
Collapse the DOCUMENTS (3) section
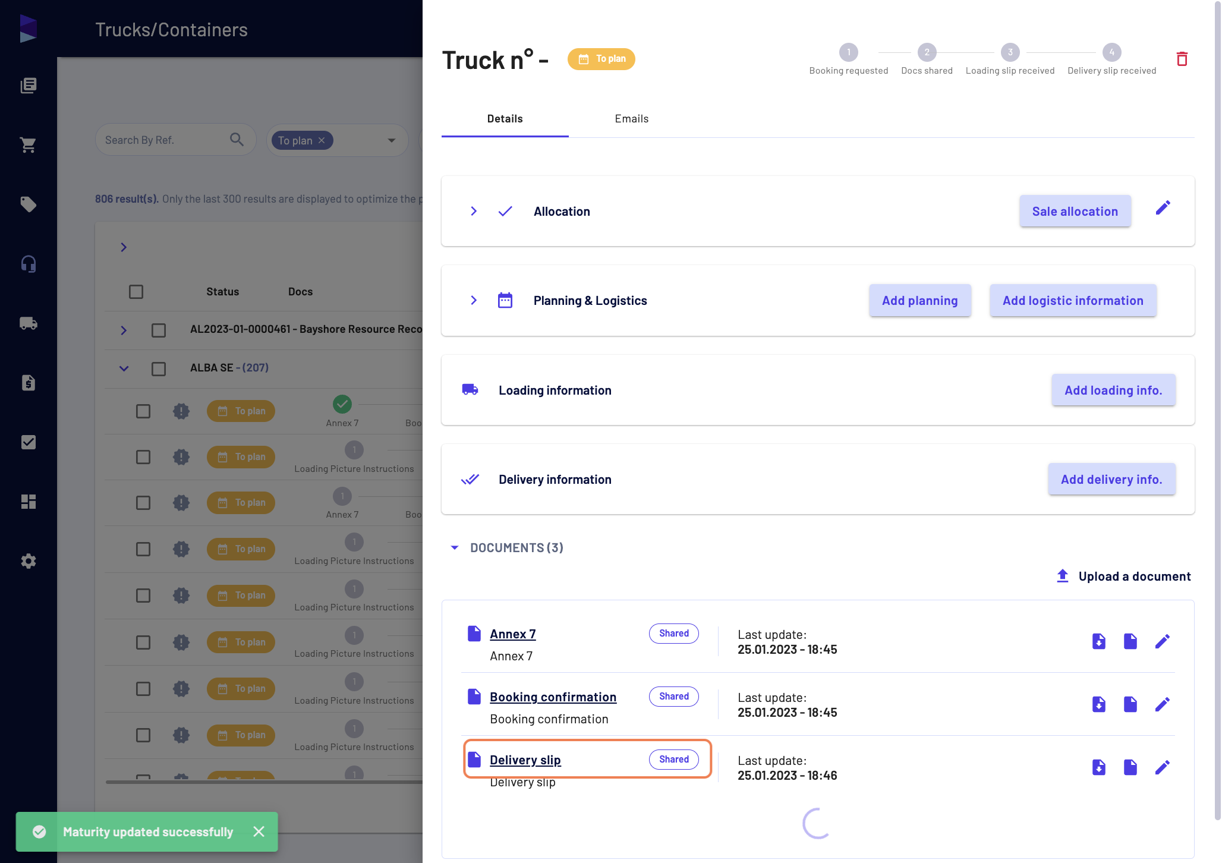point(455,547)
